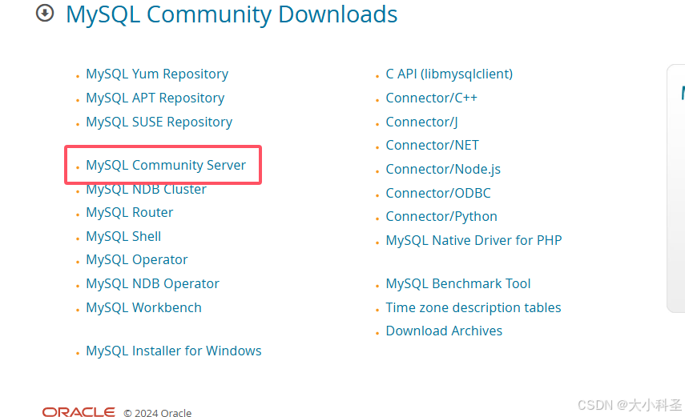
Task: Open Connector/C++ download link
Action: (x=431, y=98)
